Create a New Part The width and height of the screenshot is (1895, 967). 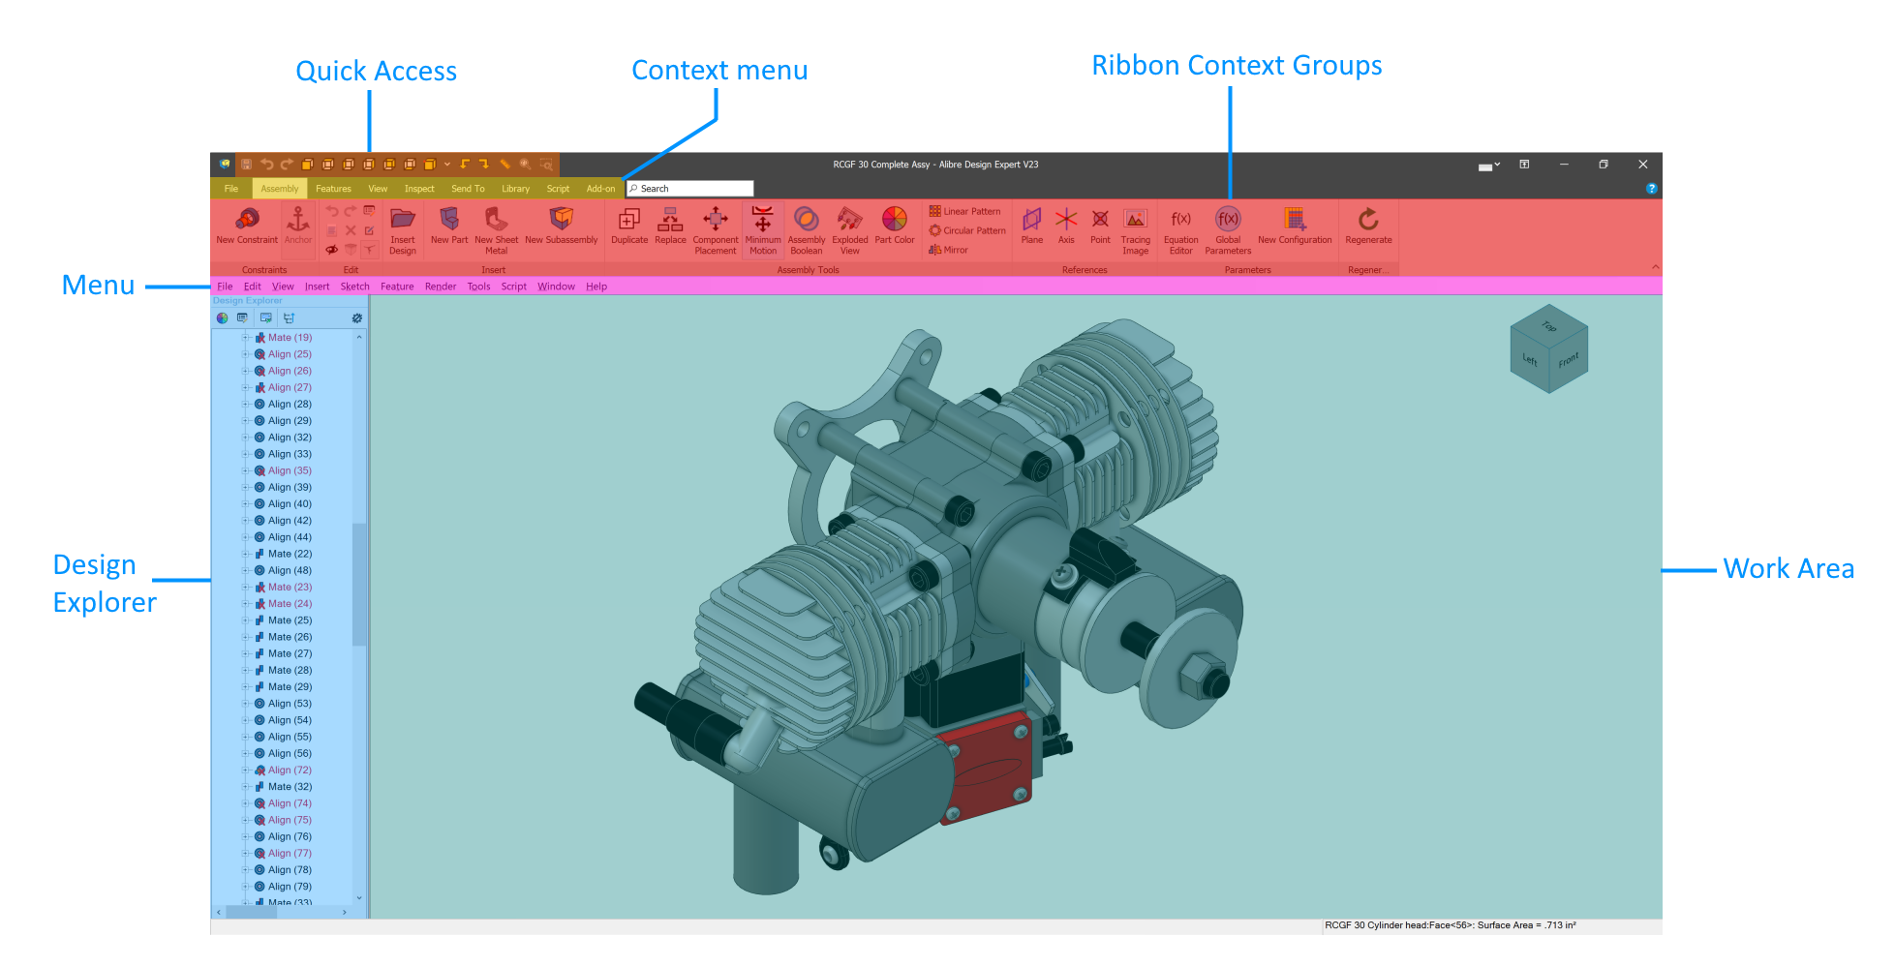pos(449,227)
